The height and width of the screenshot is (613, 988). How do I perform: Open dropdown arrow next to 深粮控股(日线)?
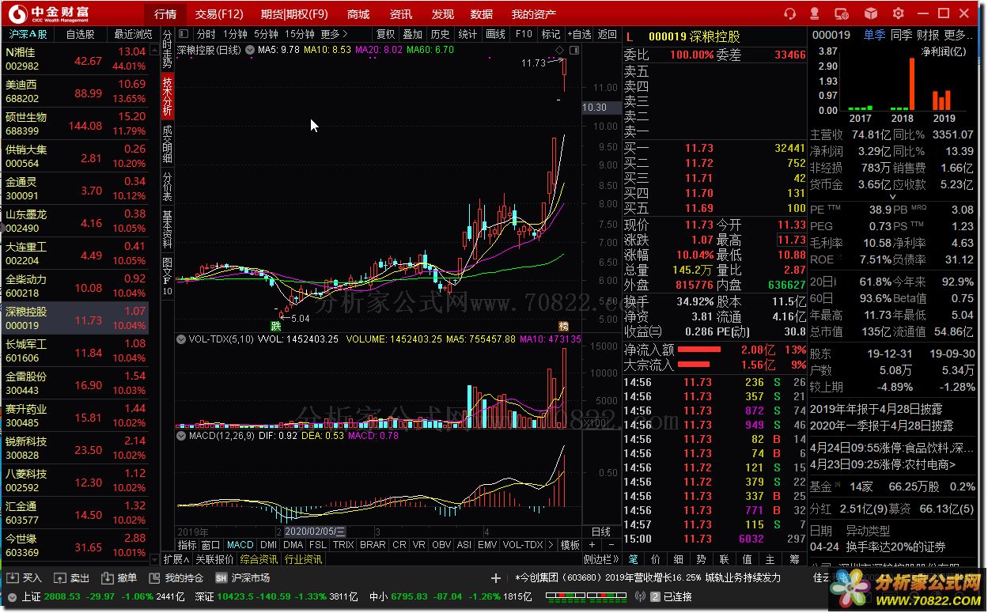click(x=250, y=50)
